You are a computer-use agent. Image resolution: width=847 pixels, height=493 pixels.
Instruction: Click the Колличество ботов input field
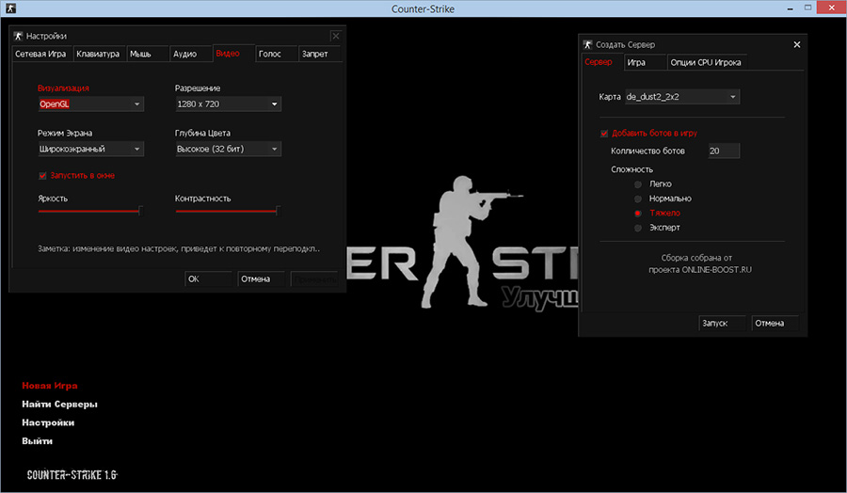[x=724, y=151]
